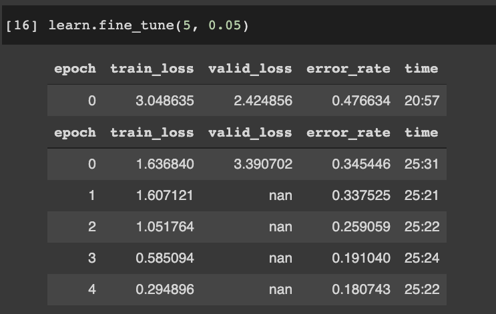The height and width of the screenshot is (314, 496).
Task: Click error_rate value 0.345446
Action: click(x=361, y=164)
